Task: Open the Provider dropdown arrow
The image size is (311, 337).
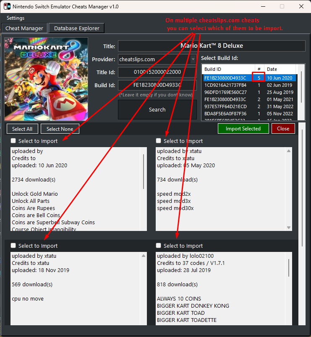Action: (193, 60)
